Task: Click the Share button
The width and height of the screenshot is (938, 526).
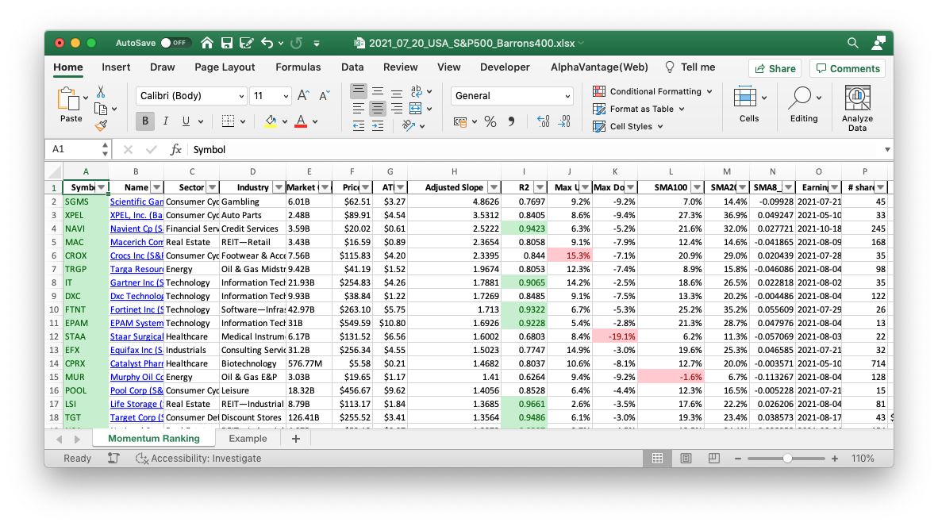Action: [x=775, y=68]
